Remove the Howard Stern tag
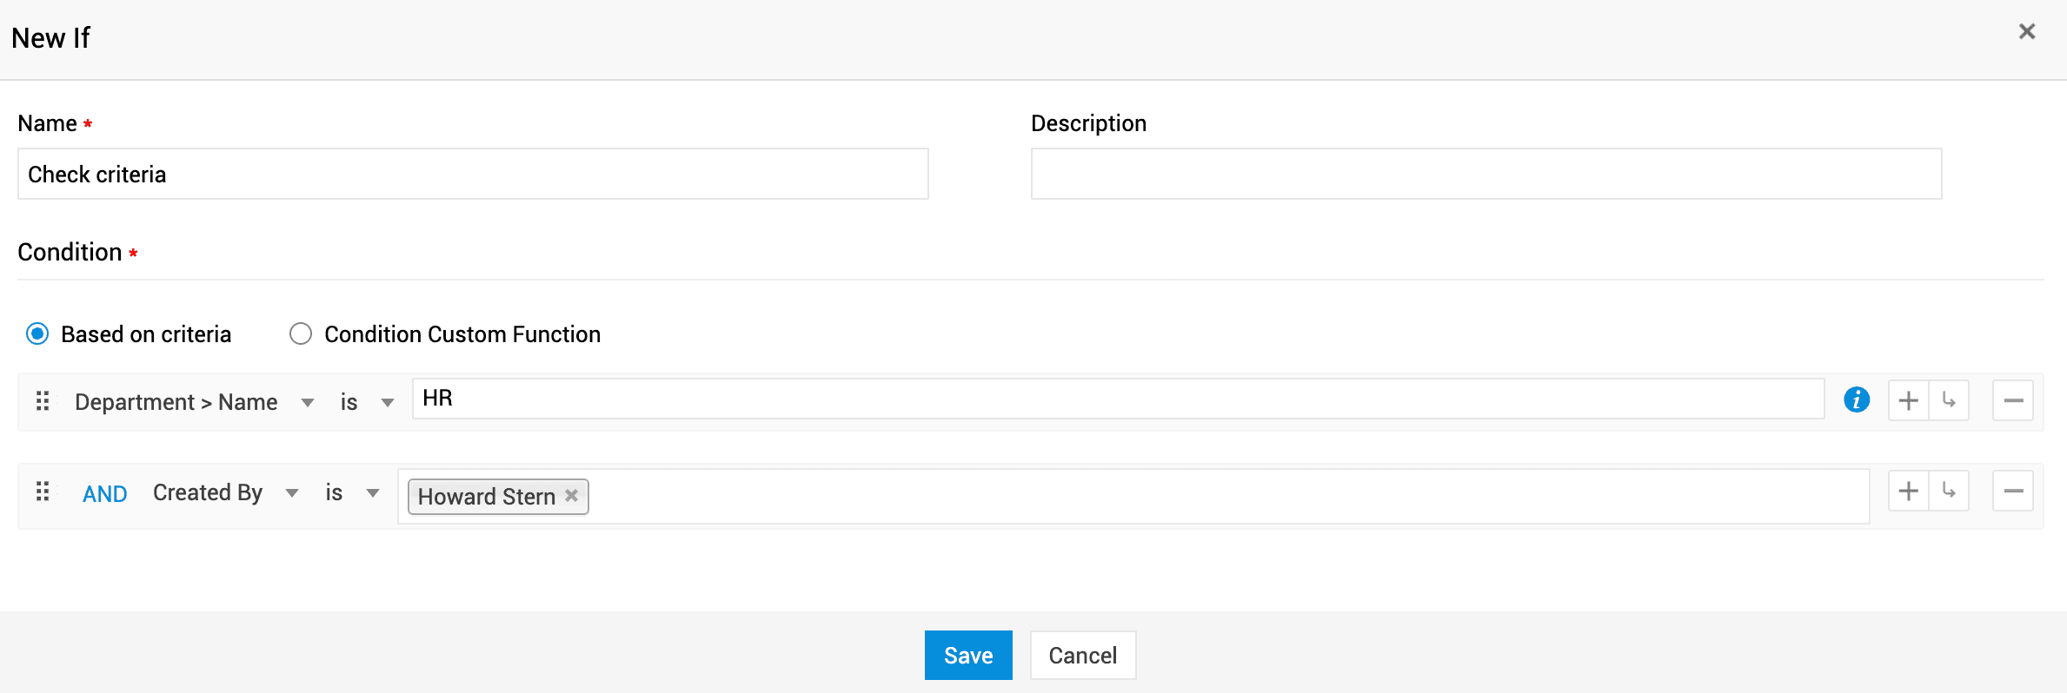This screenshot has width=2067, height=693. click(571, 495)
